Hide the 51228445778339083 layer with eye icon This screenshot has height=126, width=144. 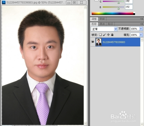(x=93, y=42)
